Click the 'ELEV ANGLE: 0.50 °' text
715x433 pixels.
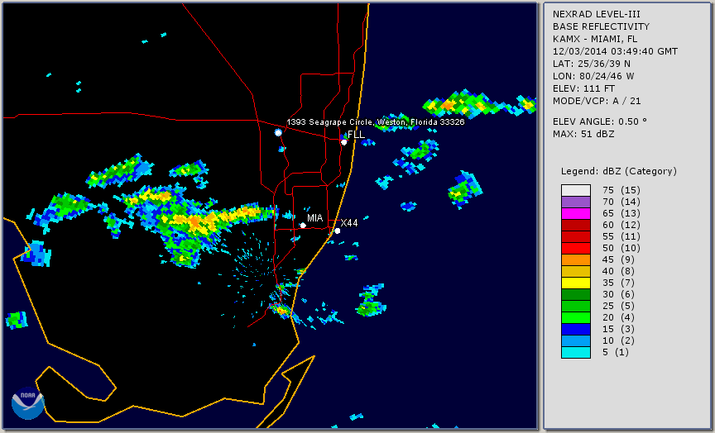coord(600,121)
